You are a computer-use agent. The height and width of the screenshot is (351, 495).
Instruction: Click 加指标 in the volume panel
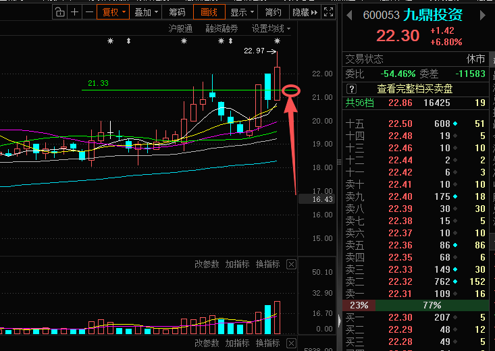click(x=238, y=264)
